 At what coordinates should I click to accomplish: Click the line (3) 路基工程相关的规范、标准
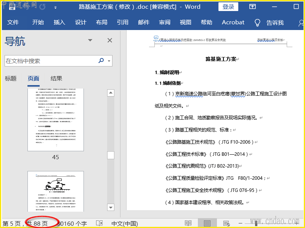pos(198,130)
